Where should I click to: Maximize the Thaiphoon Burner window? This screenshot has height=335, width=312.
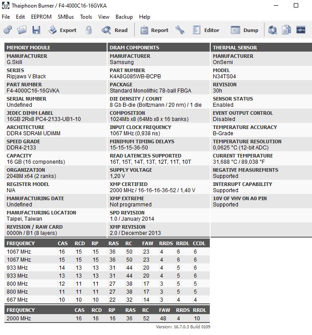296,5
